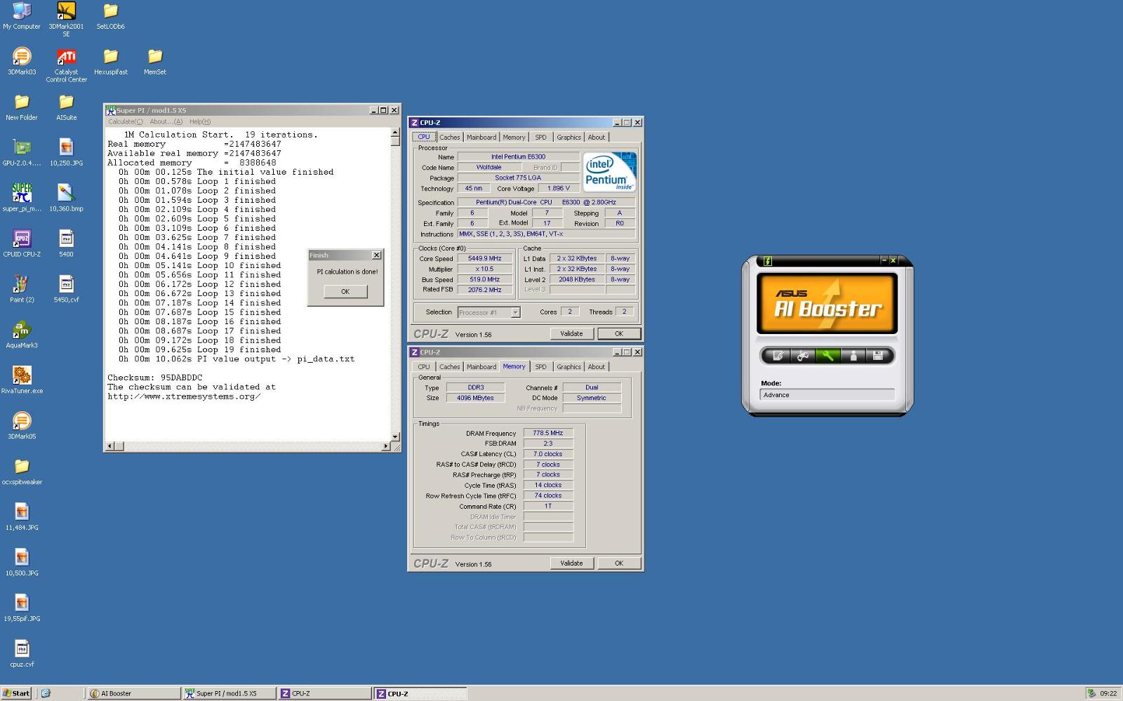Screen dimensions: 1123x701
Task: Launch AquaMark3 desktop icon
Action: pyautogui.click(x=22, y=335)
